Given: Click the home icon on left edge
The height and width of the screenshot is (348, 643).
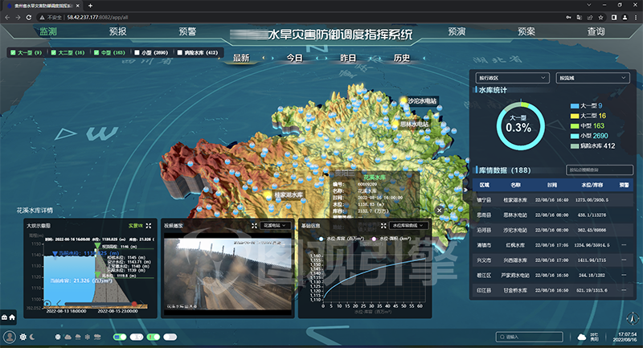Looking at the screenshot, I should click(12, 317).
